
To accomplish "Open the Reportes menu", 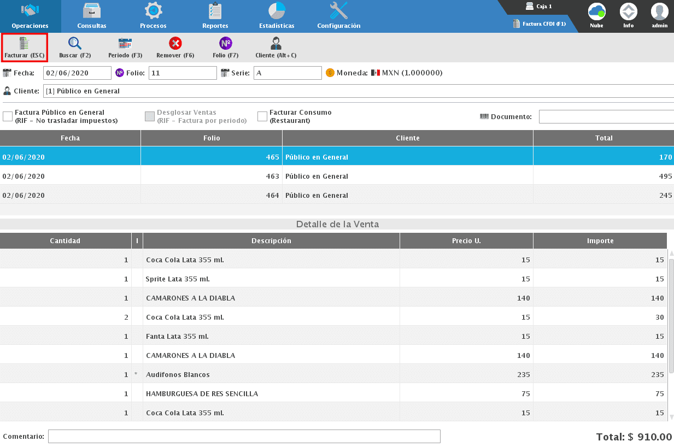I will pyautogui.click(x=215, y=16).
